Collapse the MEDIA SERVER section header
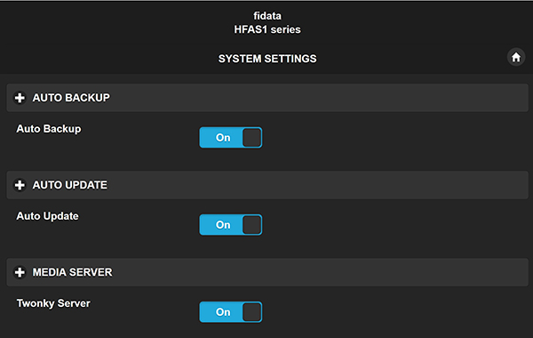Screen dimensions: 533x338 267,272
